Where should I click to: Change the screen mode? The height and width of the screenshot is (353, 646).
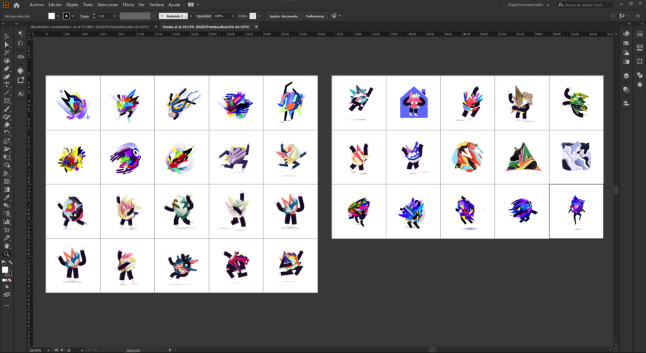(x=6, y=295)
